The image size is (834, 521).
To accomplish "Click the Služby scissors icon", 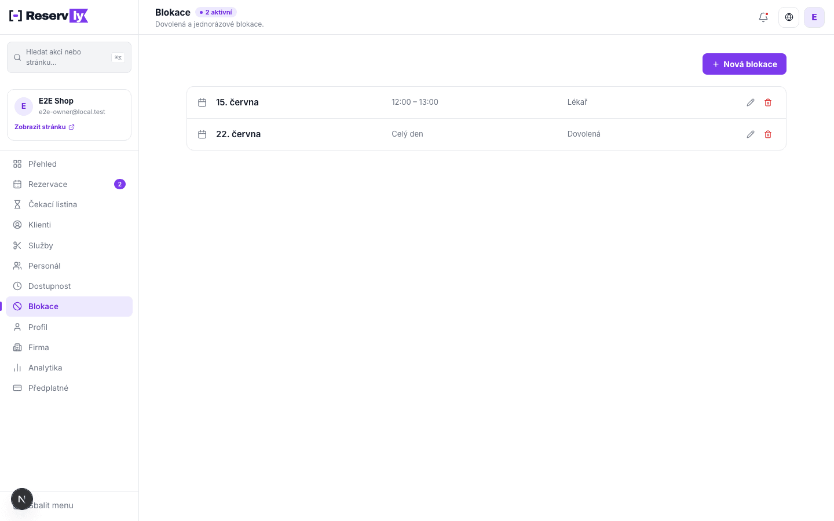I will click(x=17, y=245).
